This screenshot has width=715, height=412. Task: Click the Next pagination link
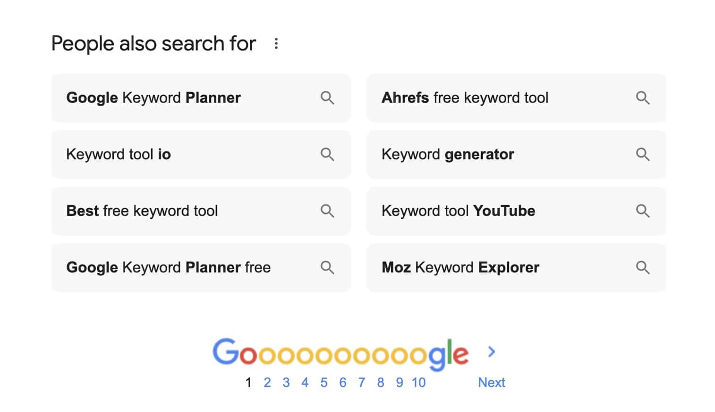click(492, 382)
